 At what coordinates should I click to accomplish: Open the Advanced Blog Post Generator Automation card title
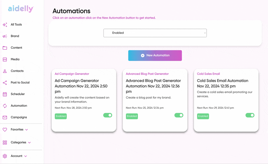[153, 86]
